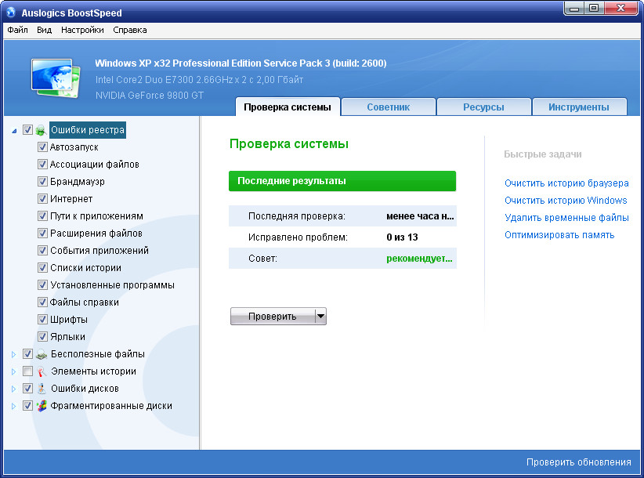Expand the Фрагментированные диски tree node
This screenshot has height=478, width=644.
pos(13,406)
